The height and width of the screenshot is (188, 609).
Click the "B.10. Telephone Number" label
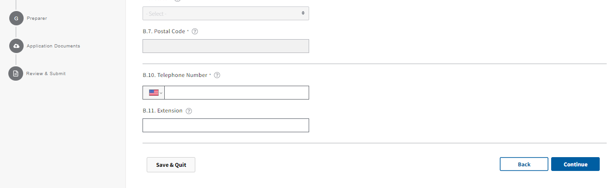175,75
